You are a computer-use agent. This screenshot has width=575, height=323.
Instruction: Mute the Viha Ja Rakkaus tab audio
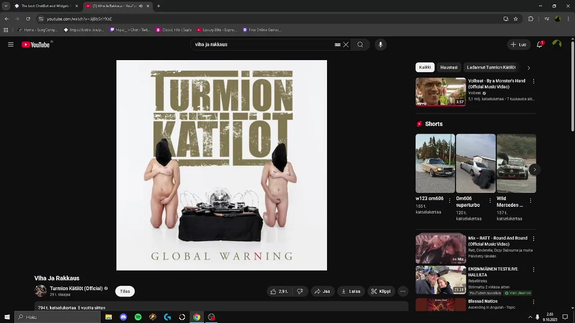pos(141,6)
